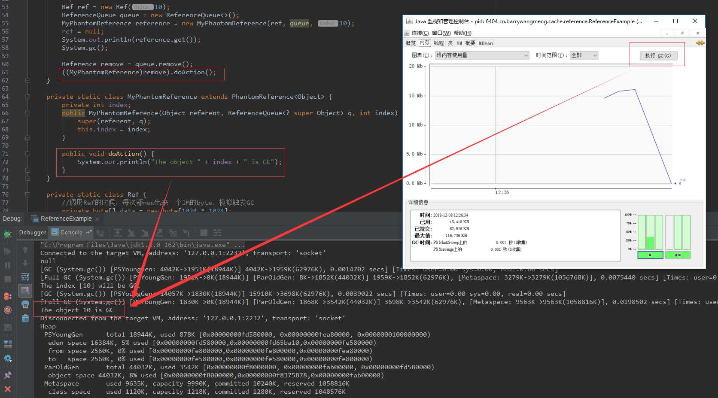This screenshot has height=398, width=718.
Task: Open the 帮助 menu in JConsole
Action: pyautogui.click(x=462, y=33)
